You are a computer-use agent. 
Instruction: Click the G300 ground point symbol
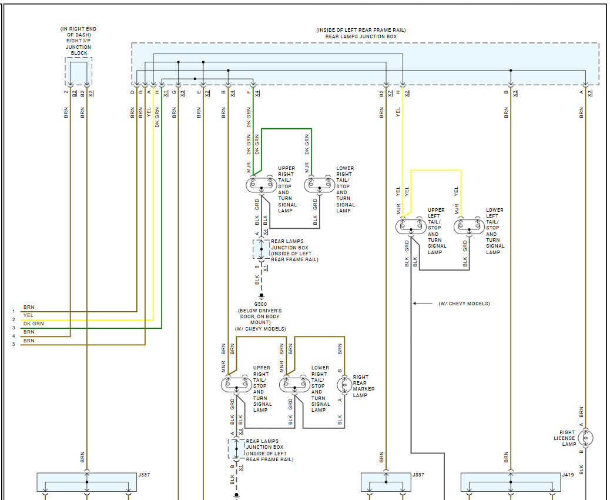pyautogui.click(x=262, y=296)
